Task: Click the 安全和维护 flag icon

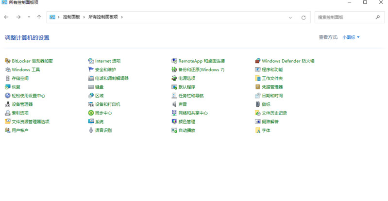Action: tap(91, 69)
